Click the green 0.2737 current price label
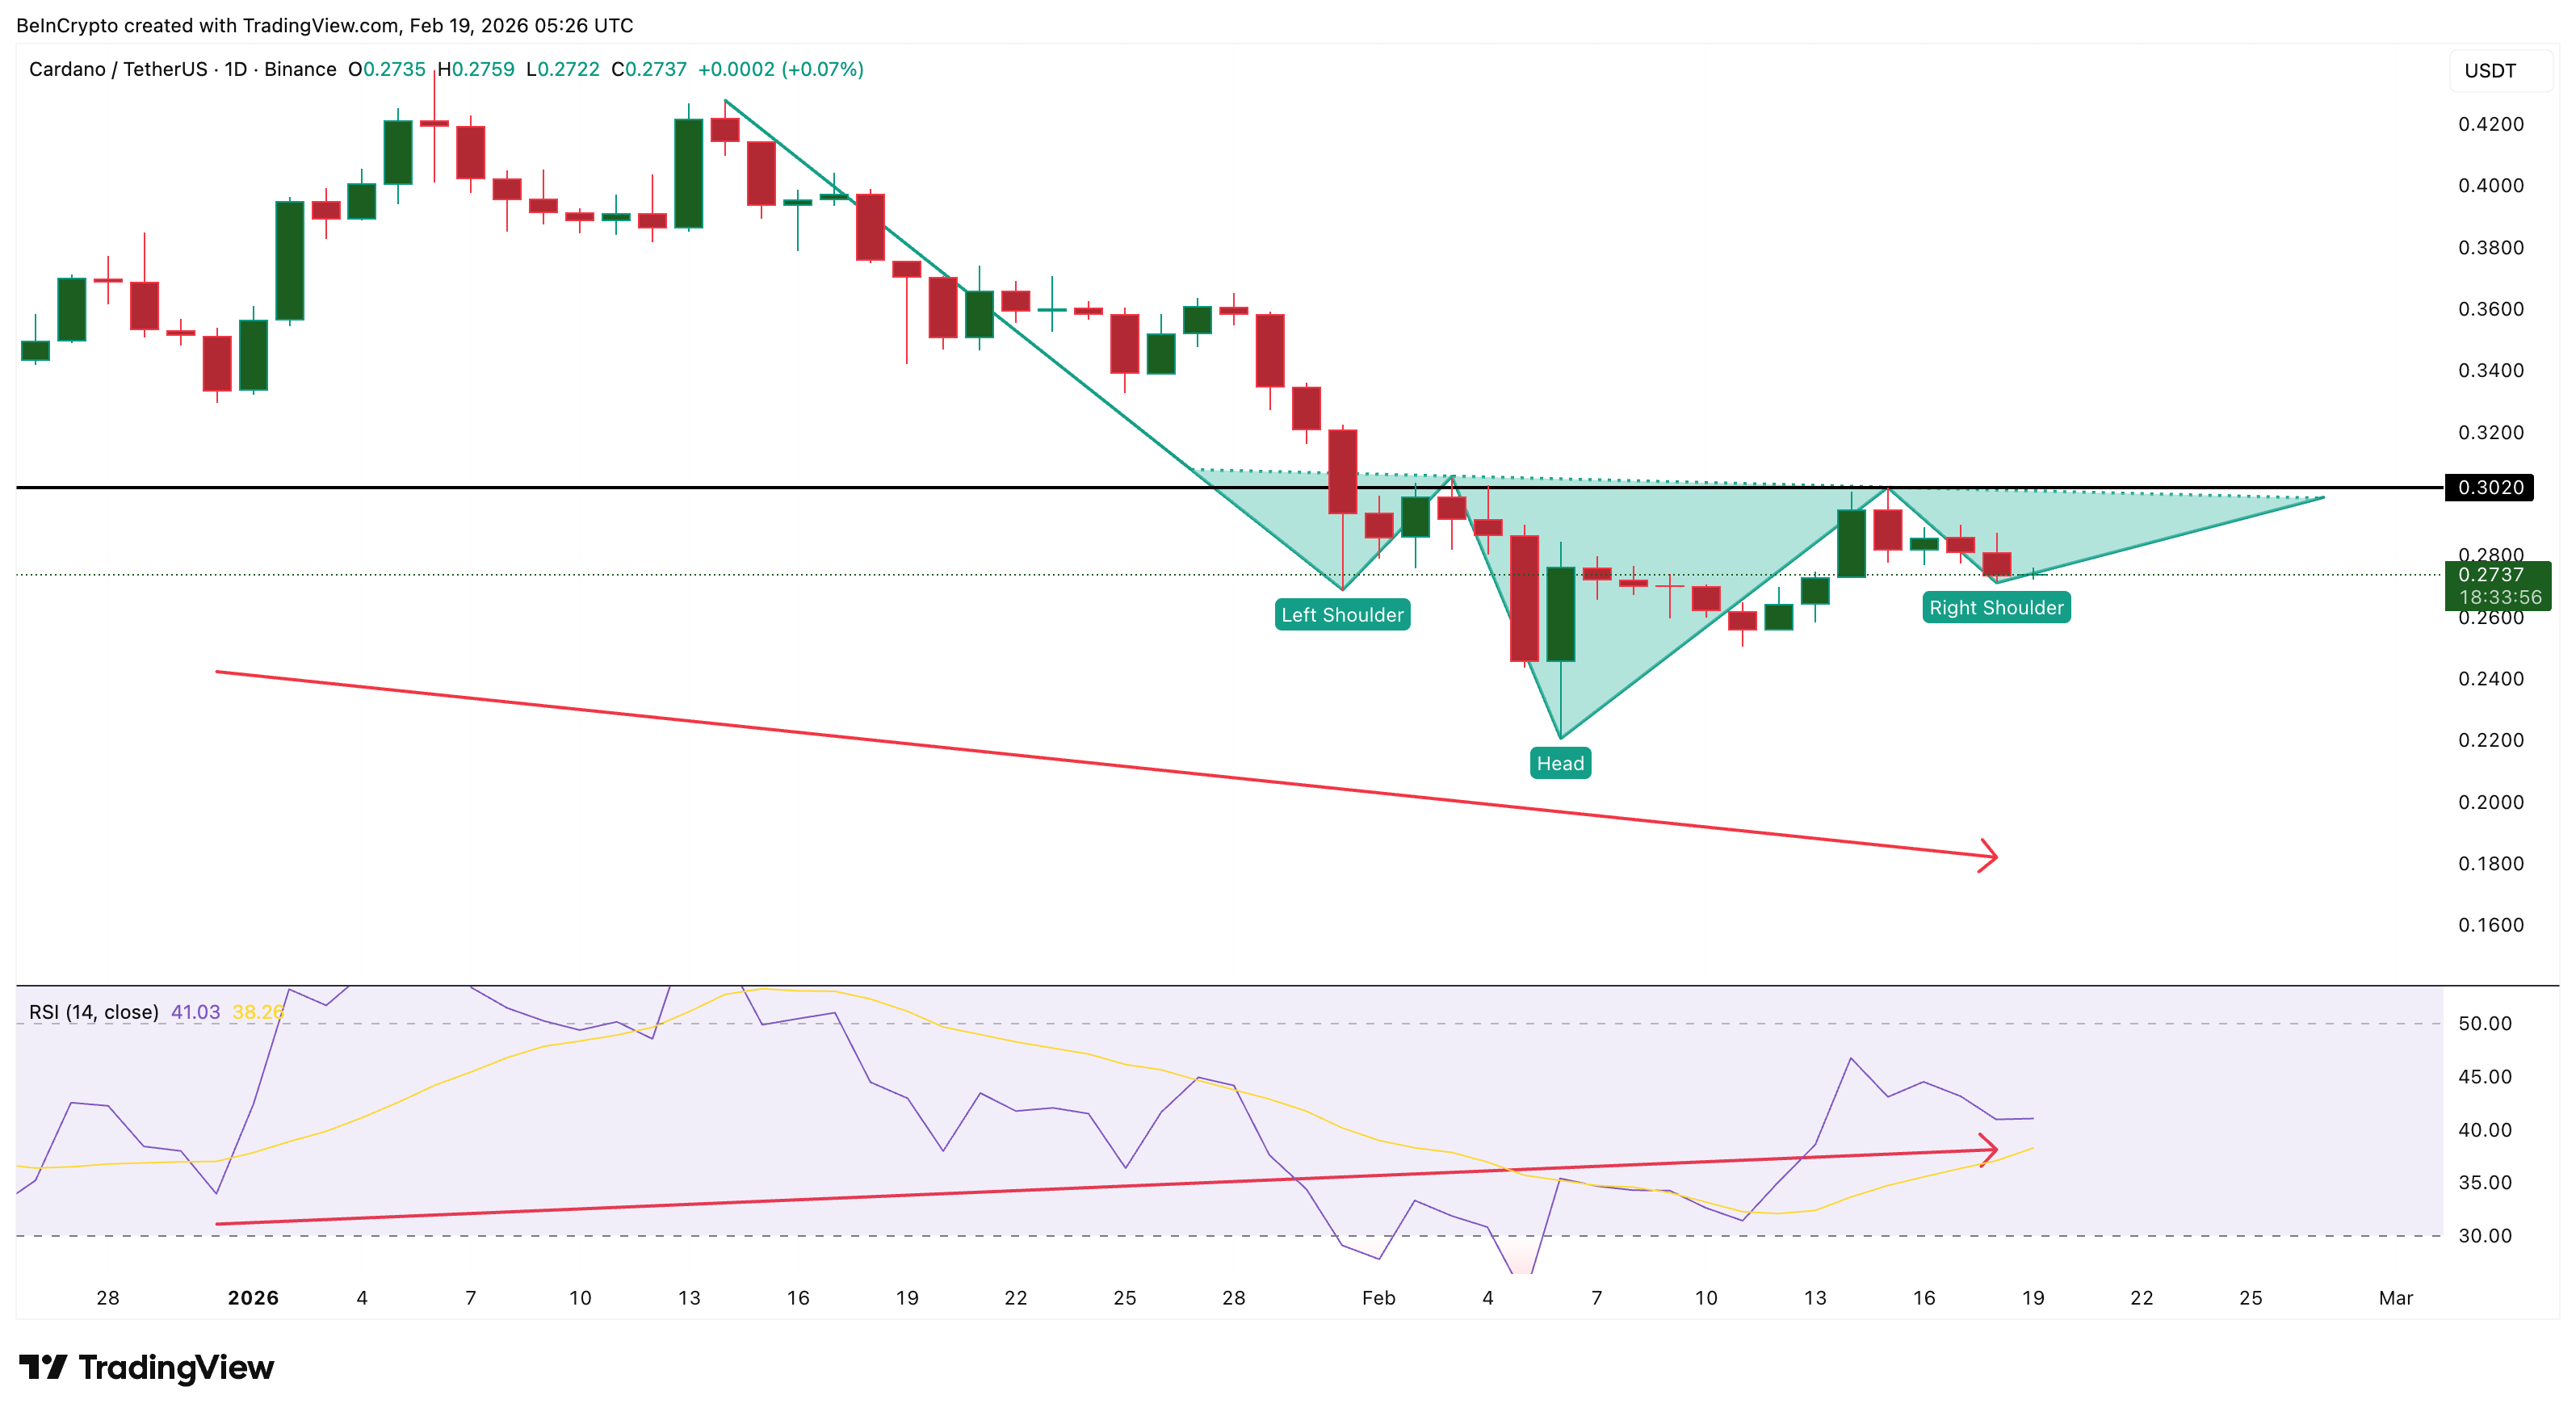This screenshot has height=1416, width=2576. tap(2499, 575)
